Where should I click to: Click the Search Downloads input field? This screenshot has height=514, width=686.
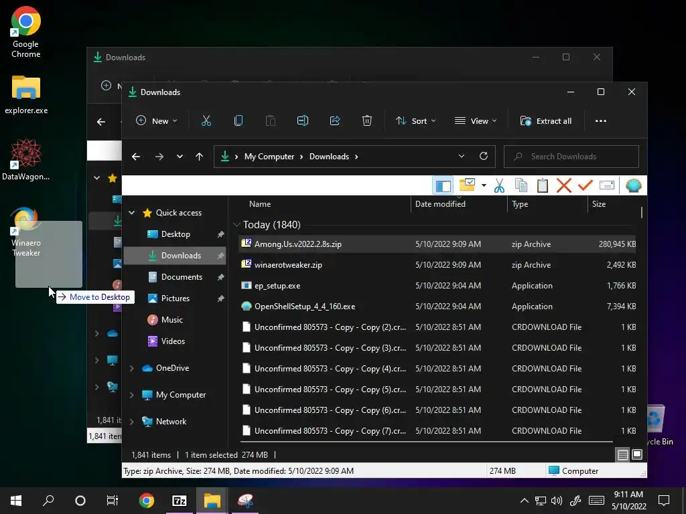tap(571, 157)
